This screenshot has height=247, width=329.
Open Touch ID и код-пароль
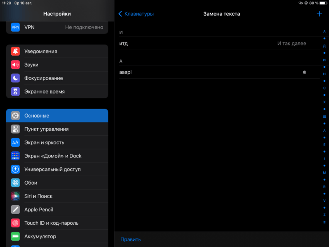(x=57, y=223)
